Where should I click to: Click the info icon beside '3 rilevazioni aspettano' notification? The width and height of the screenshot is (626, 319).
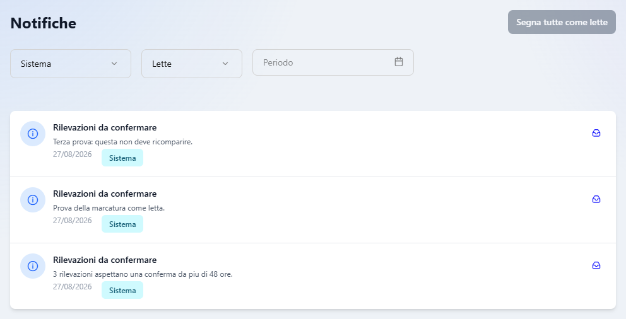point(33,266)
